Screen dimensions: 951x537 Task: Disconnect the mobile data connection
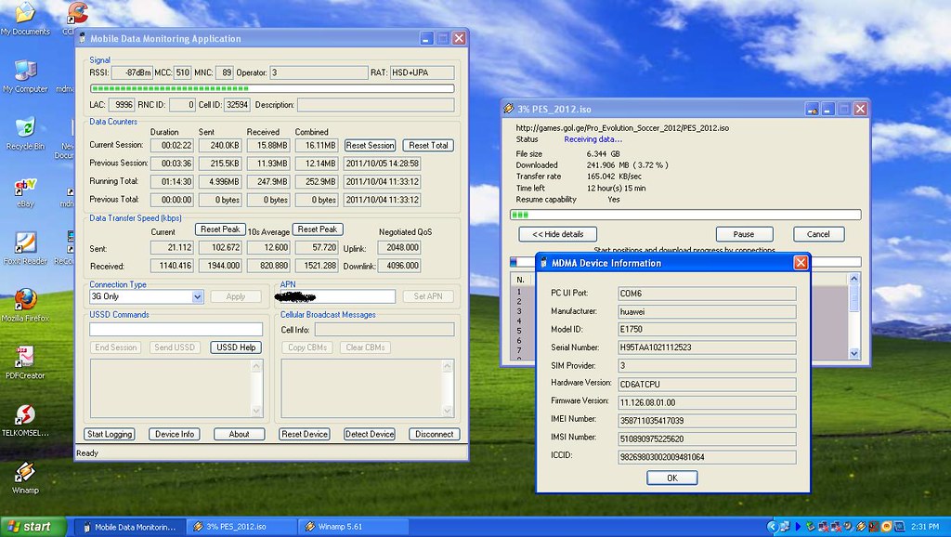click(435, 435)
